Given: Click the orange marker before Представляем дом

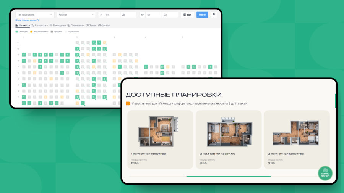Looking at the screenshot, I should (x=128, y=103).
